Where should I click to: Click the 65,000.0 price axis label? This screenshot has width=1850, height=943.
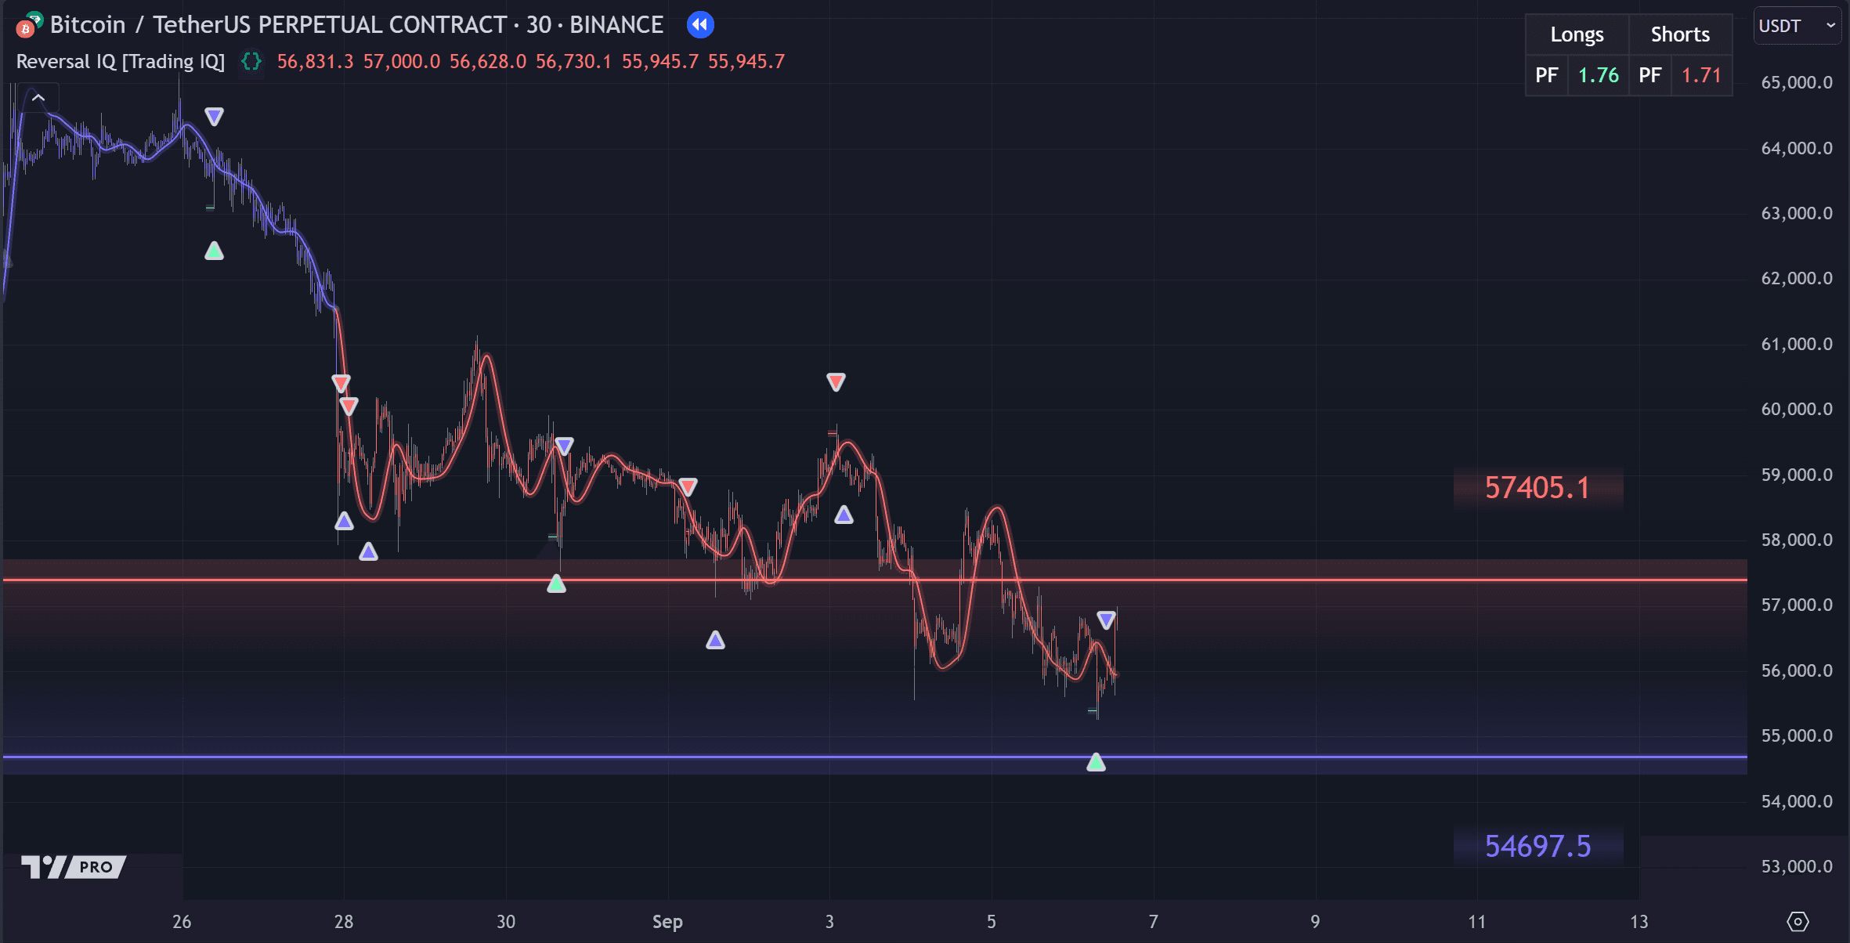[x=1797, y=82]
